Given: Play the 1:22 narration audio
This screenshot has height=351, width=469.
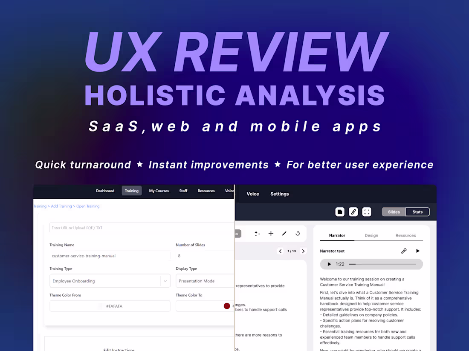Looking at the screenshot, I should 329,264.
